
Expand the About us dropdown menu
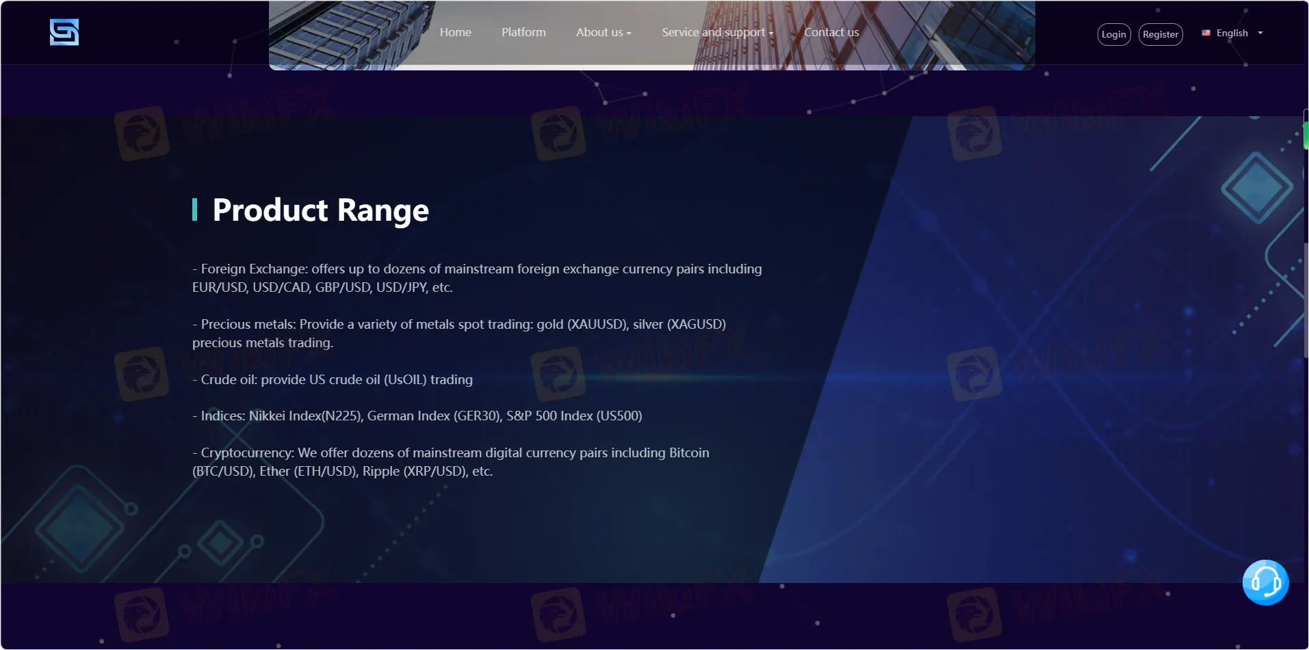[x=603, y=32]
